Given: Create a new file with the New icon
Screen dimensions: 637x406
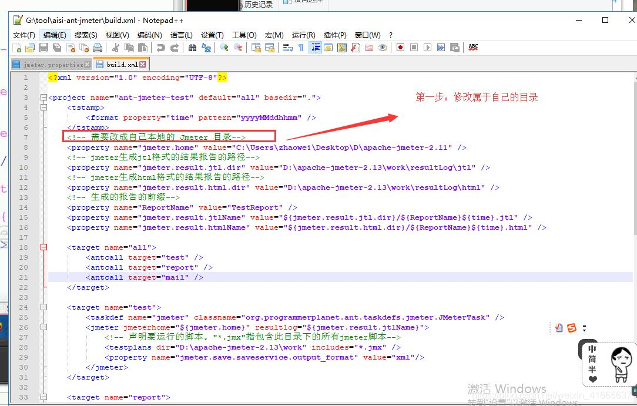Looking at the screenshot, I should click(16, 48).
